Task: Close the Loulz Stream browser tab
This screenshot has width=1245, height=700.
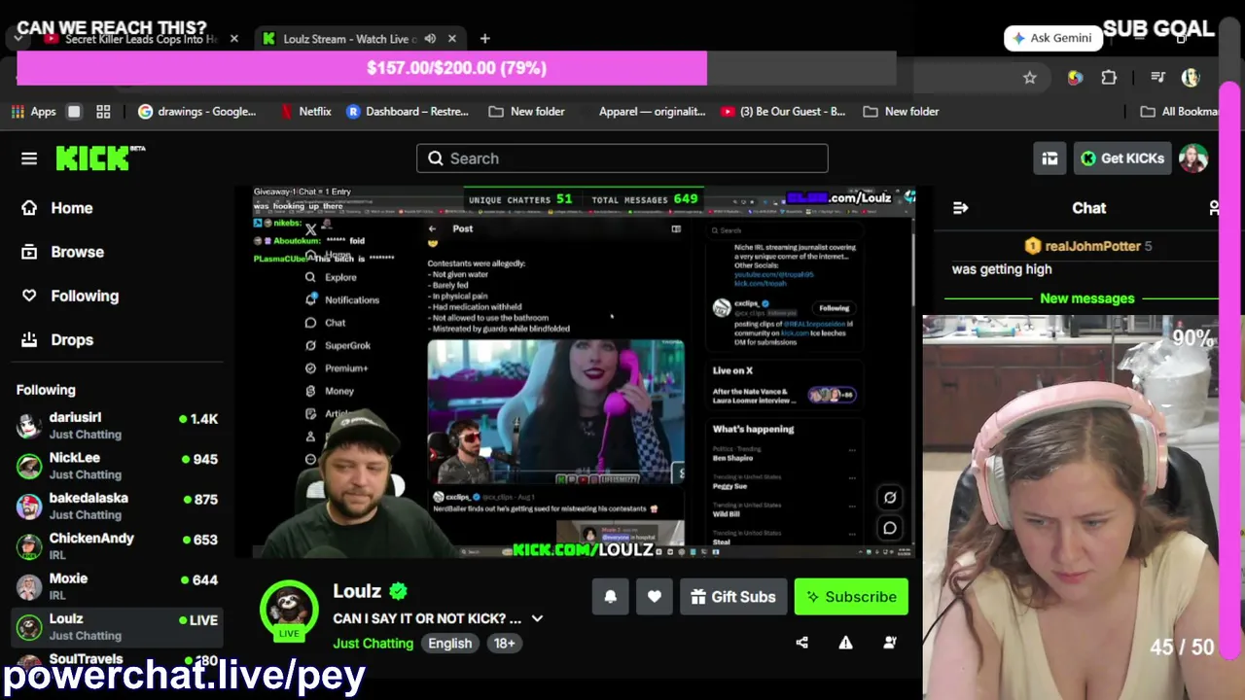Action: (452, 39)
